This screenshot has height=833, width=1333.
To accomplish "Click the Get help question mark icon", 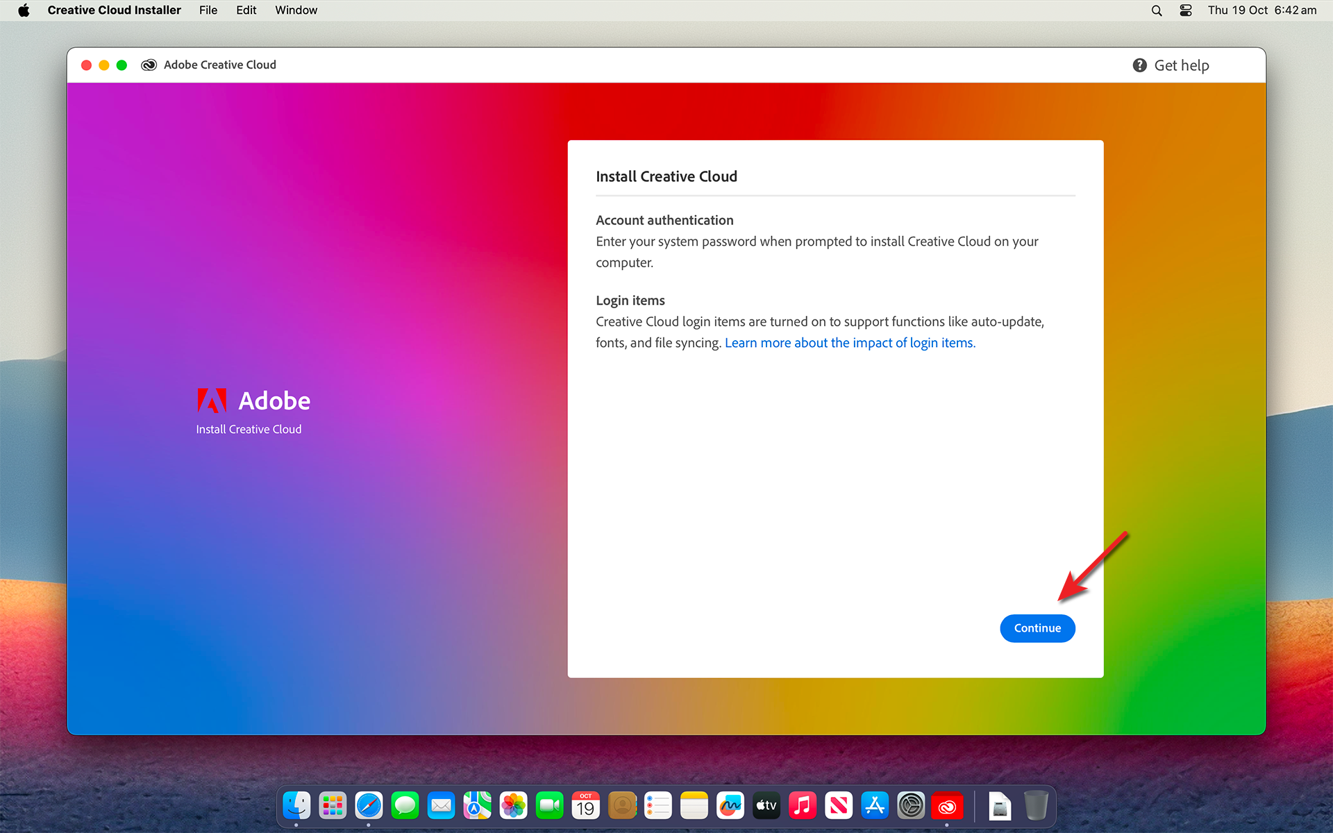I will [1139, 65].
